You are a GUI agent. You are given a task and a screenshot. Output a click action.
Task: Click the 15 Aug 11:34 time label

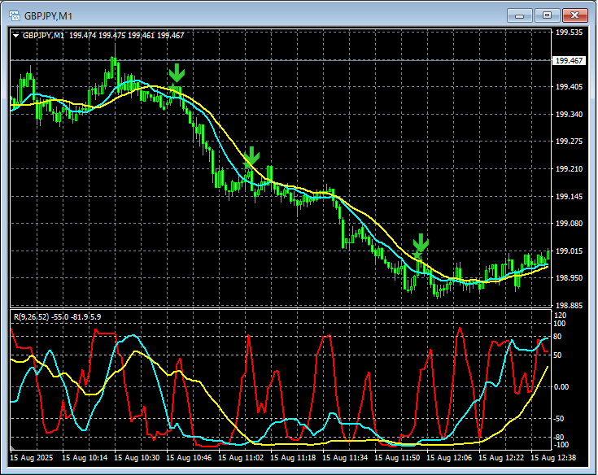tap(345, 457)
